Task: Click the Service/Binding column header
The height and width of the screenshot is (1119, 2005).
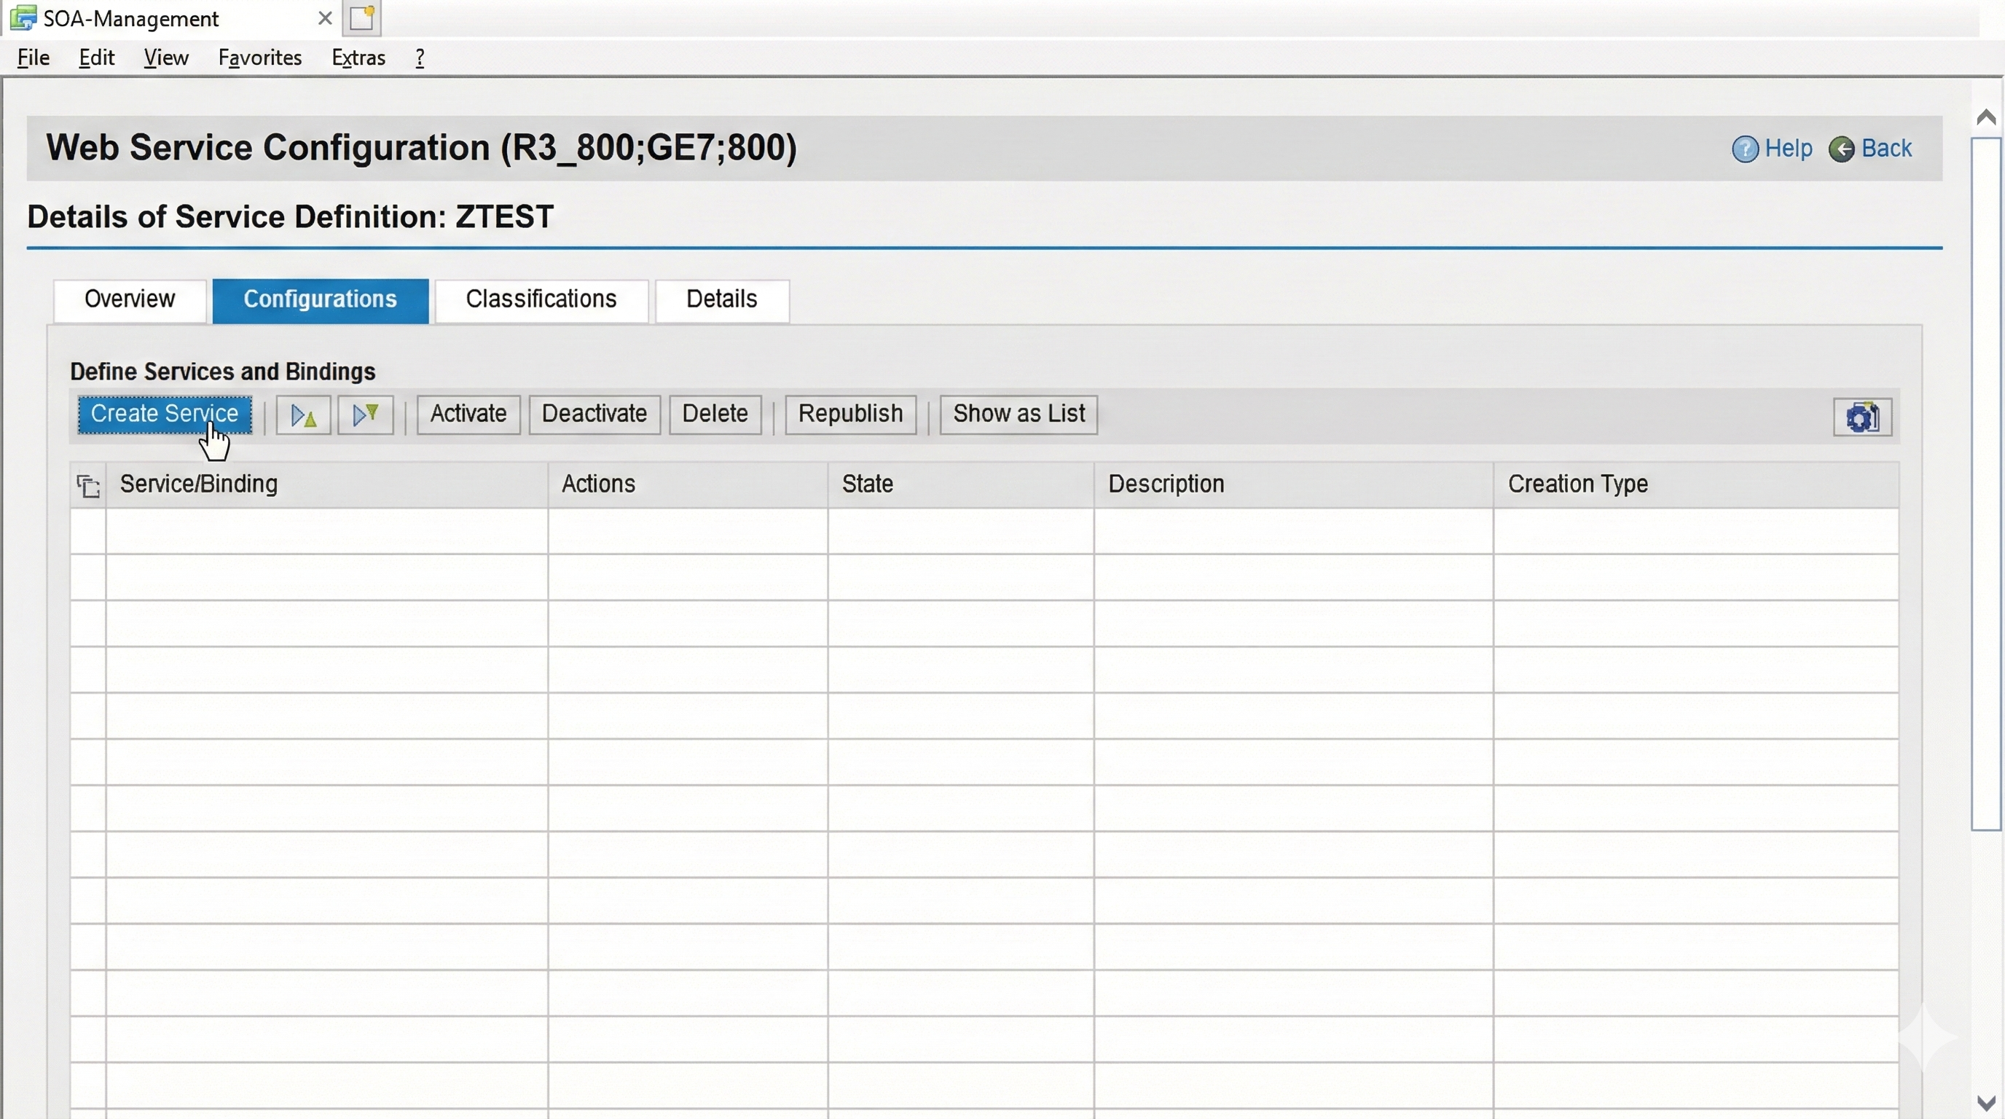Action: pos(198,484)
